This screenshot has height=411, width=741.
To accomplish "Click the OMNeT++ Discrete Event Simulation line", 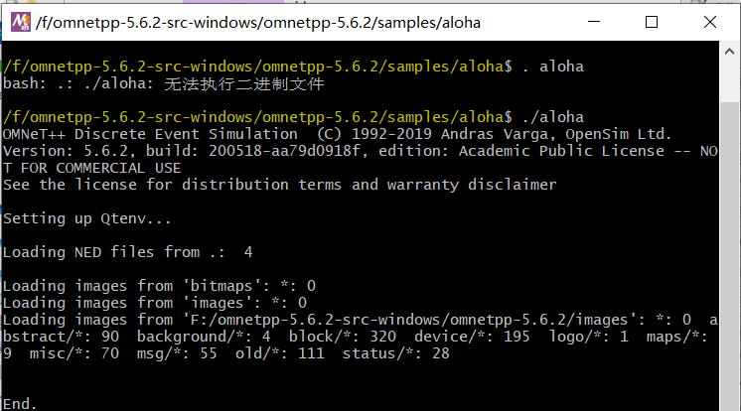I will click(338, 134).
